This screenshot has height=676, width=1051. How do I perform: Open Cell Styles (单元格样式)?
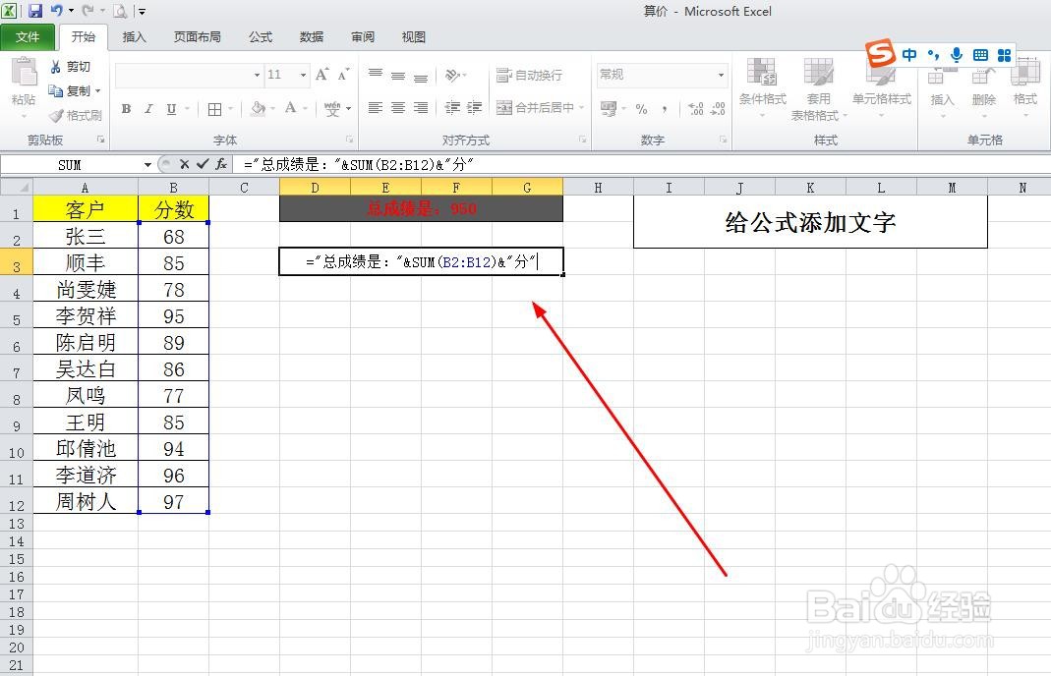click(882, 87)
